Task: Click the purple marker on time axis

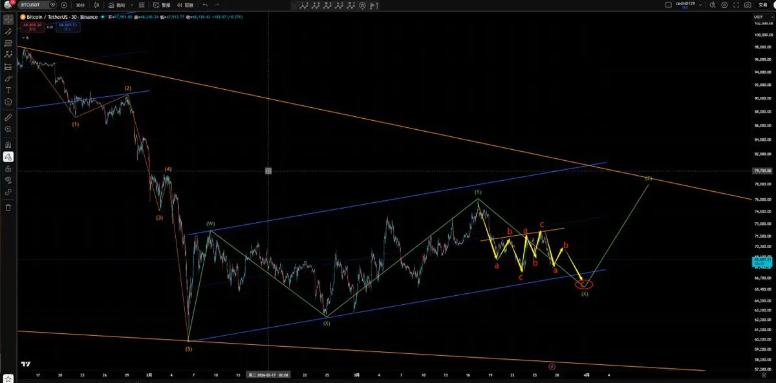Action: pos(552,366)
